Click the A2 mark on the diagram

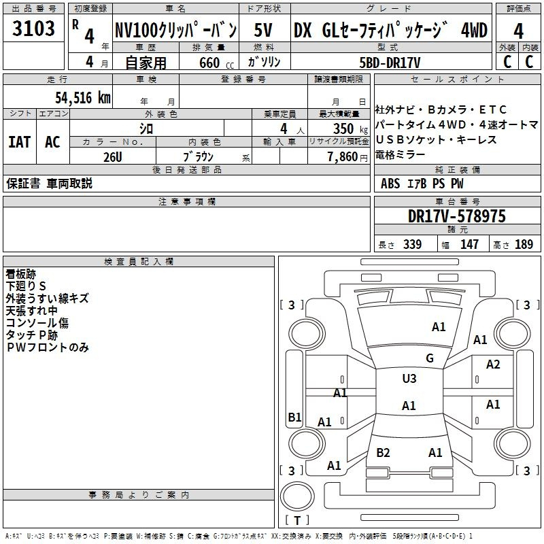pyautogui.click(x=493, y=364)
